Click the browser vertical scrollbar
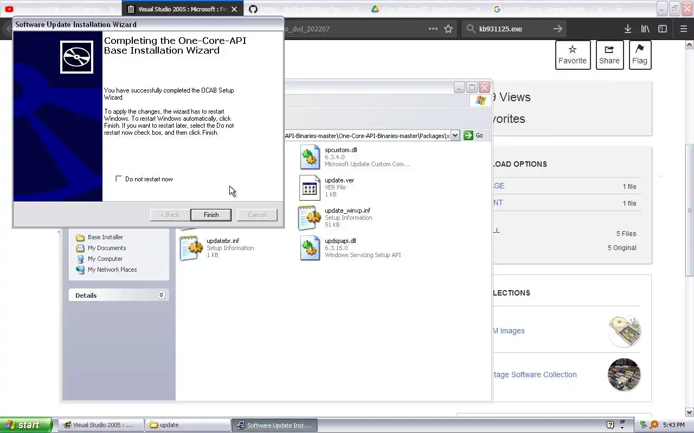The image size is (694, 433). [x=689, y=211]
